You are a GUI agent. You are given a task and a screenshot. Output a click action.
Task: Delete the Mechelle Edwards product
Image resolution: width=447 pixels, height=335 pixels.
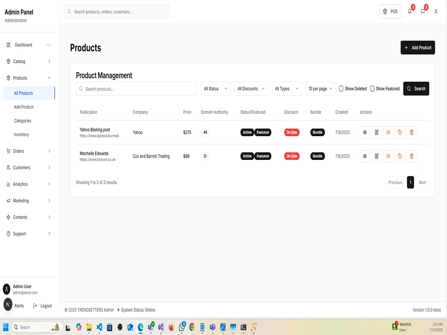pos(412,156)
